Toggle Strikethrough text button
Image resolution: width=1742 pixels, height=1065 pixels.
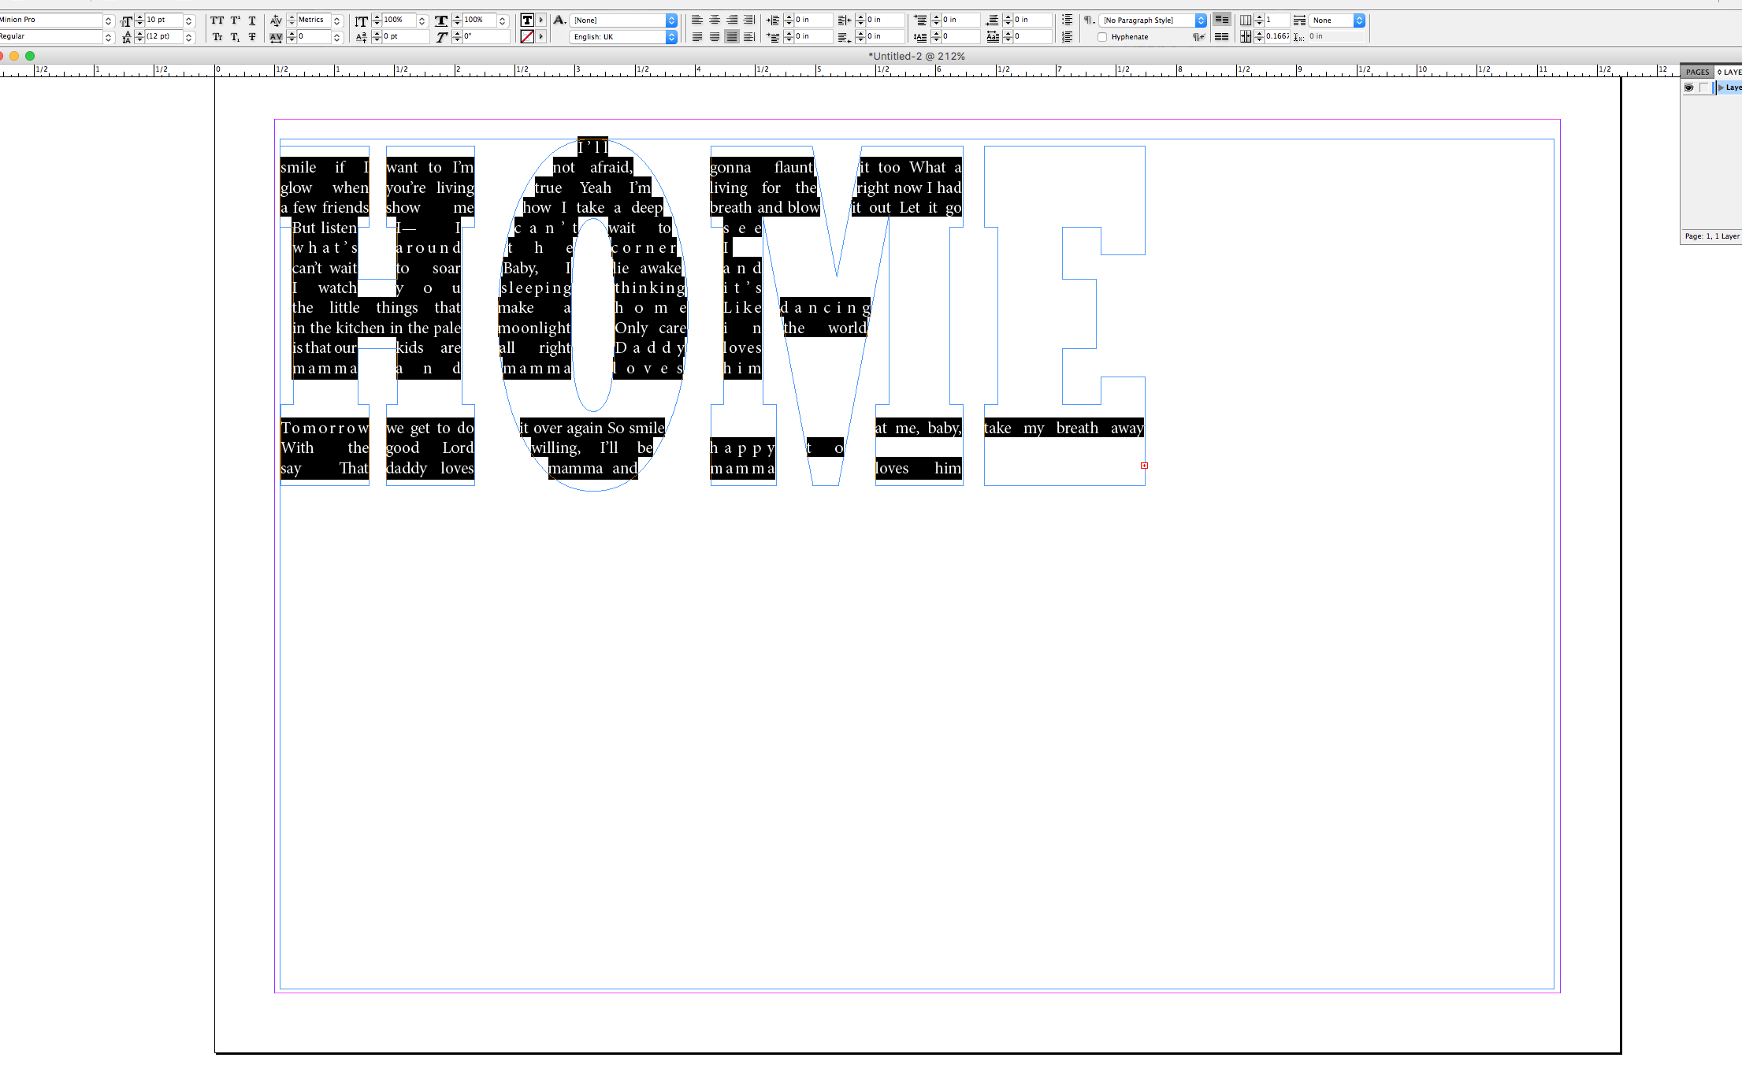(x=252, y=37)
